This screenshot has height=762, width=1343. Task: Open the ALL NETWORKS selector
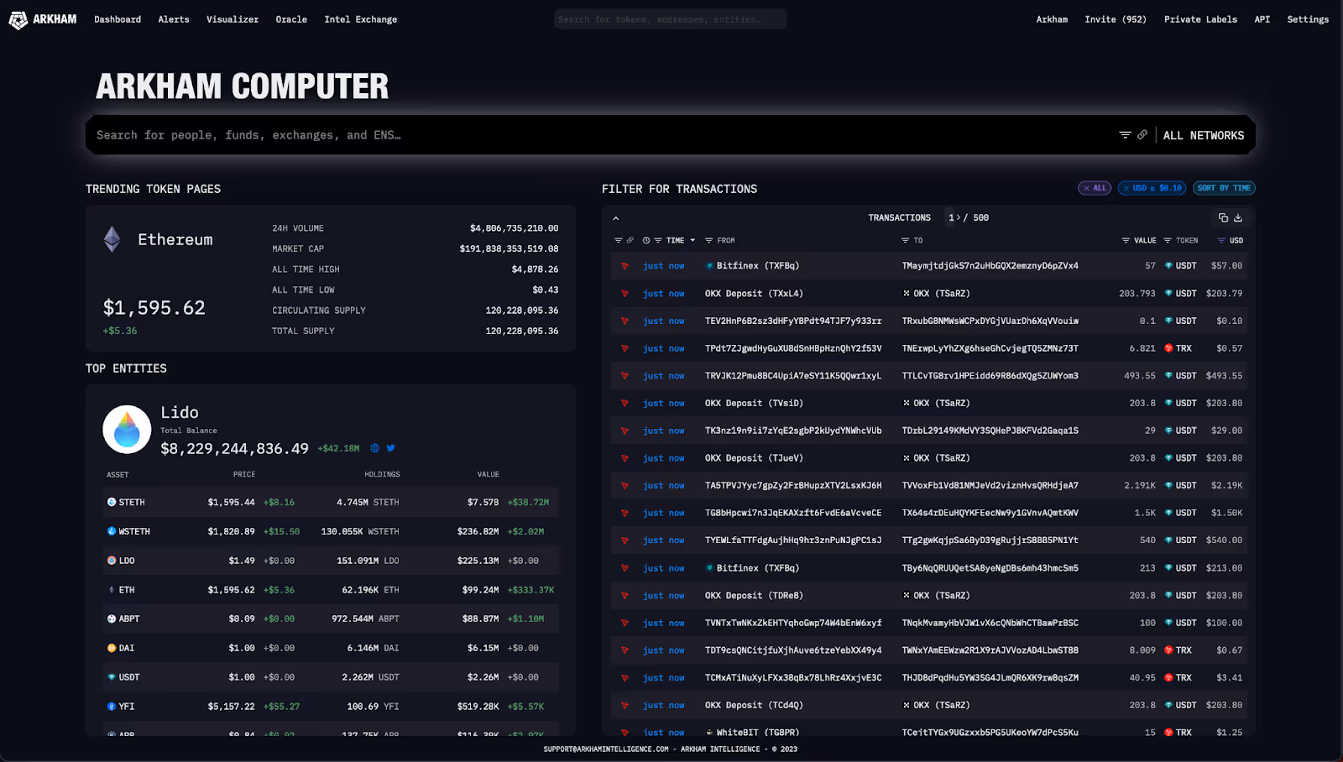[1204, 134]
